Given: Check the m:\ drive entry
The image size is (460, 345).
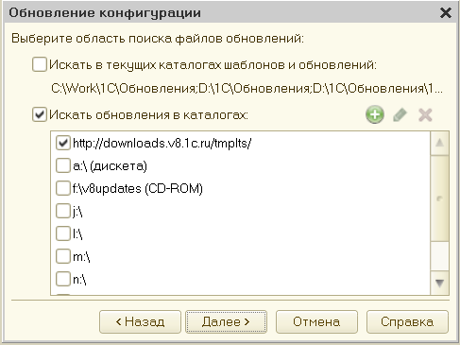Looking at the screenshot, I should click(63, 256).
